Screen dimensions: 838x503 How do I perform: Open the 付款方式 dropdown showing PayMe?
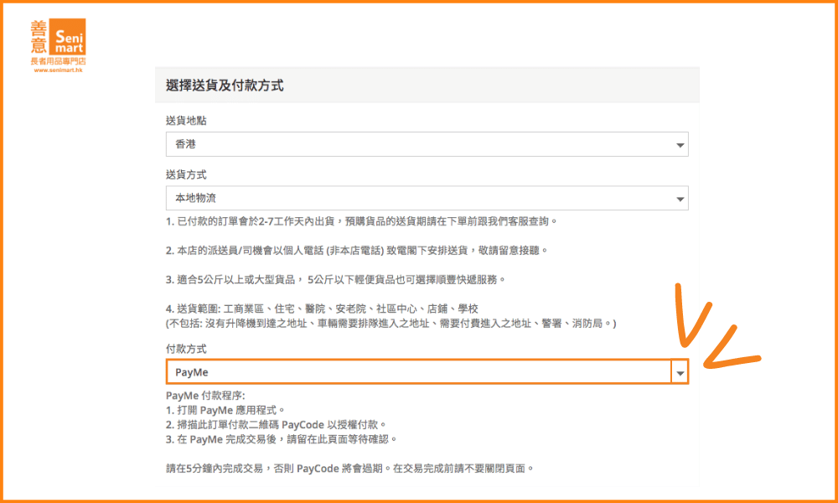419,372
